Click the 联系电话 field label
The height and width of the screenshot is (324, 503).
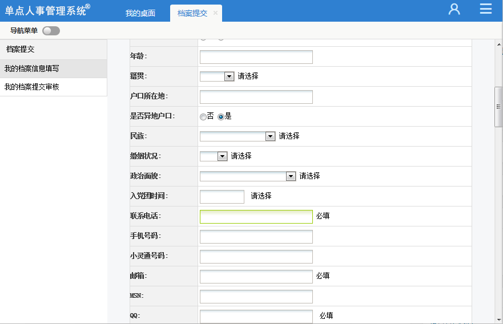146,216
